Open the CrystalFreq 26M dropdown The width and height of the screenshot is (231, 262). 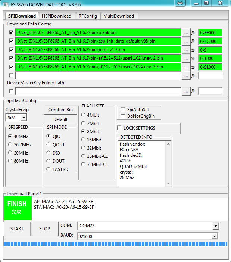pos(24,118)
